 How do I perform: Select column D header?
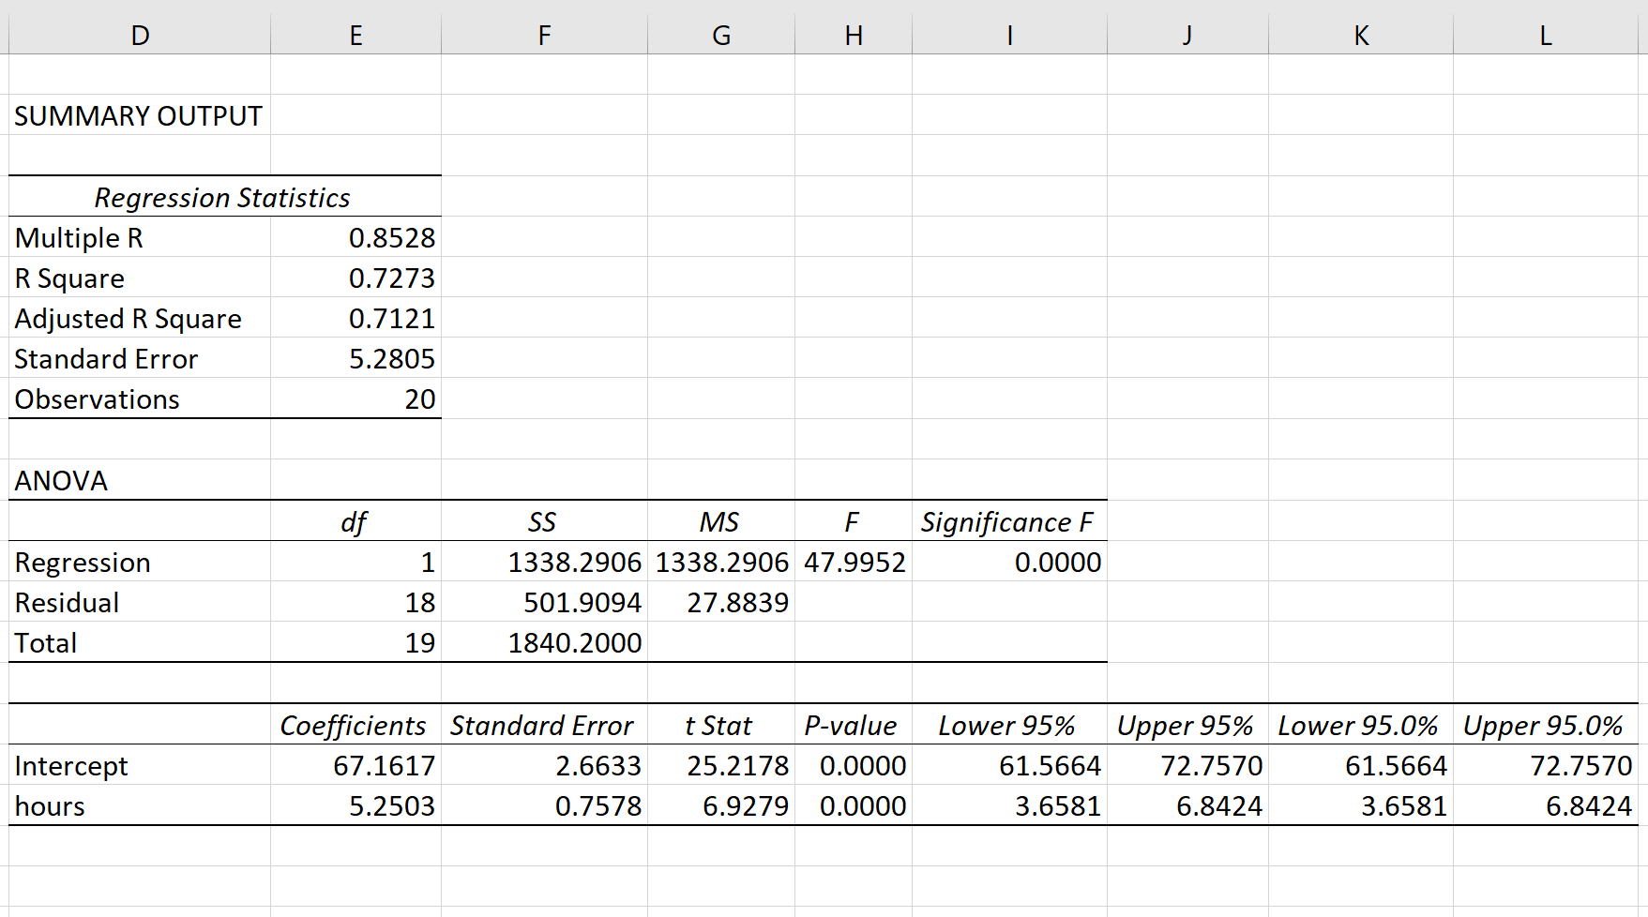(140, 36)
